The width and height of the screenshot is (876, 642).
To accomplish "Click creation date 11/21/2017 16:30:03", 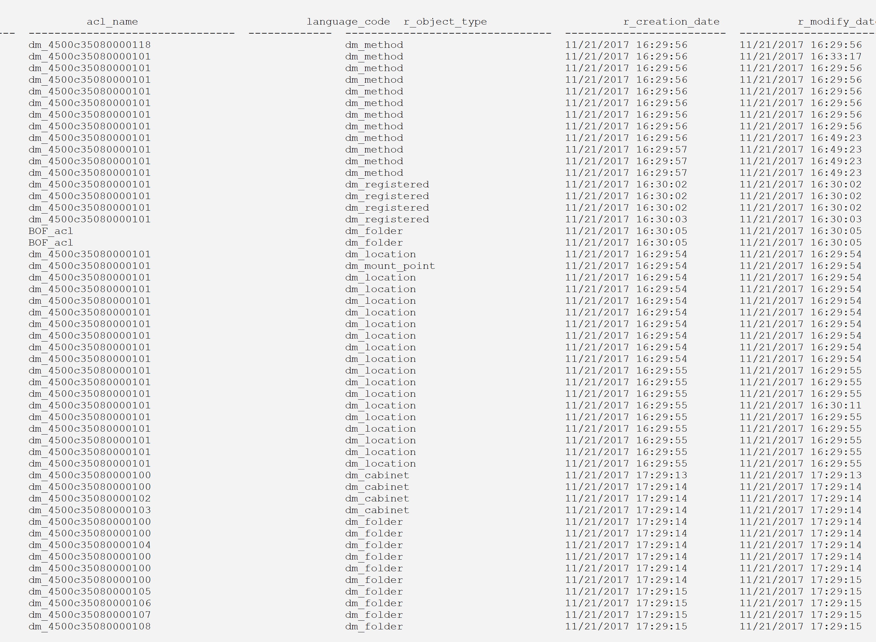I will [x=626, y=220].
